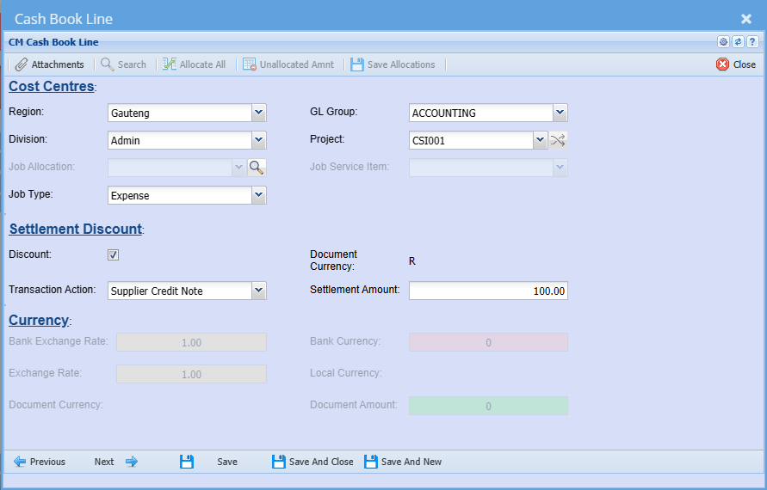This screenshot has width=767, height=490.
Task: Click the Settlement Amount field showing 100.00
Action: pyautogui.click(x=488, y=291)
